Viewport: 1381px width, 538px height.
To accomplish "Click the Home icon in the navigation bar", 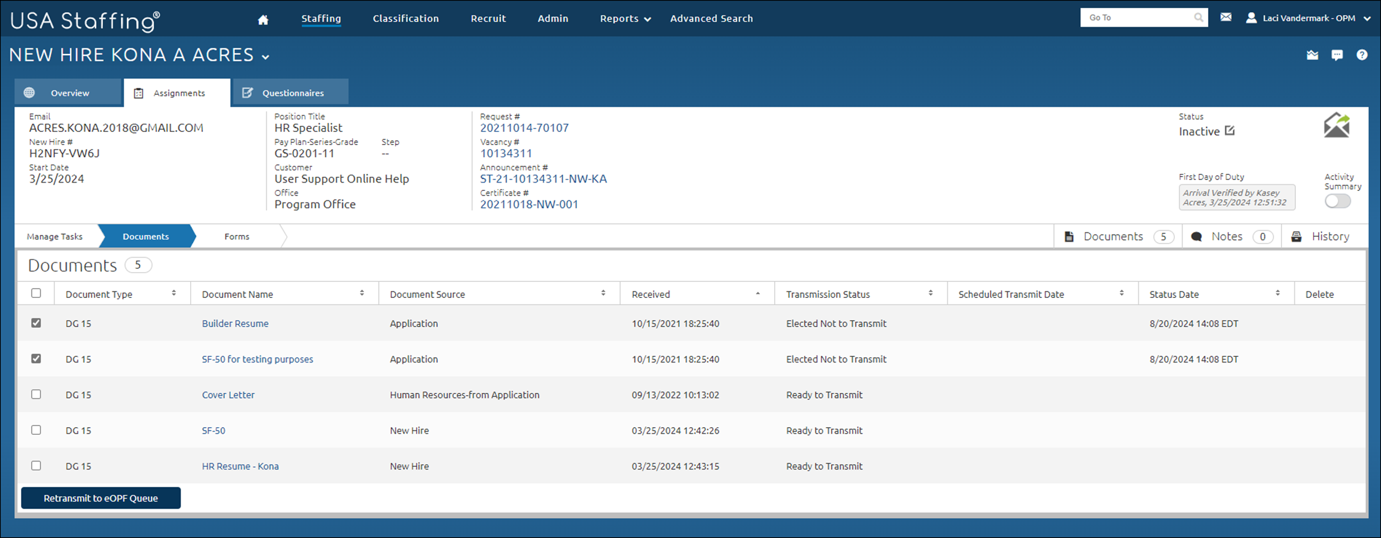I will [x=263, y=18].
